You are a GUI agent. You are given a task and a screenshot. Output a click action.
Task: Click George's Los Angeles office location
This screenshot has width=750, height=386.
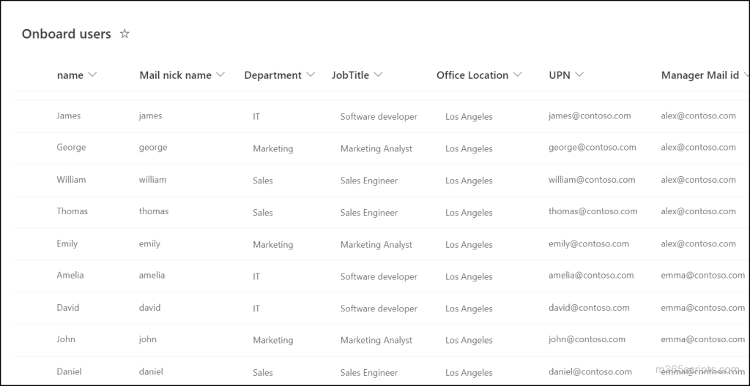coord(469,148)
